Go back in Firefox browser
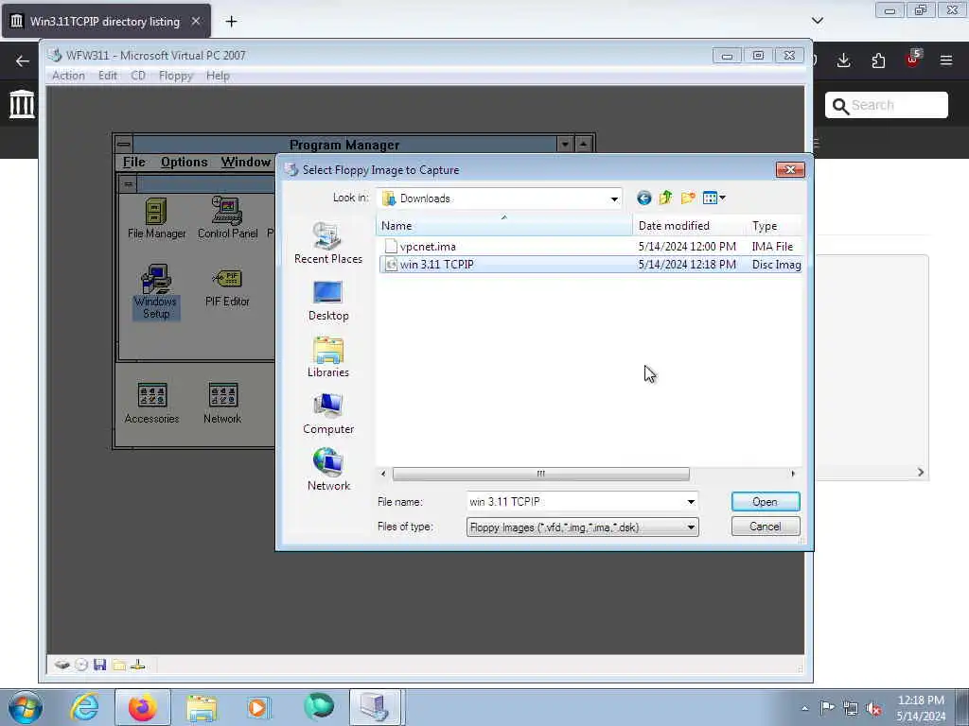 pos(23,60)
